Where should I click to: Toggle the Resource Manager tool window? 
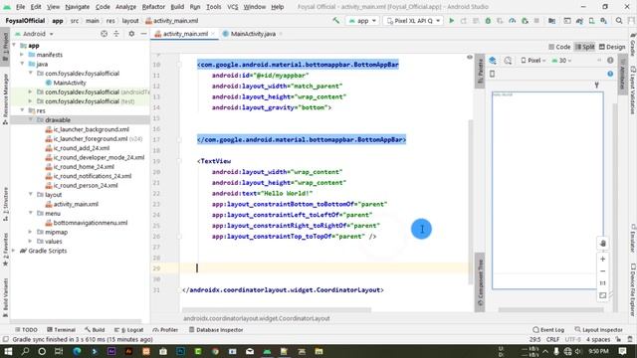point(5,99)
